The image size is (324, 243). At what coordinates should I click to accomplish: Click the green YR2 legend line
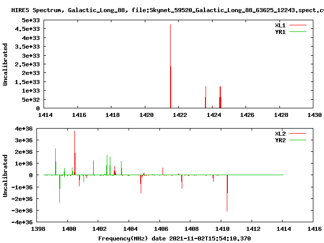click(298, 140)
